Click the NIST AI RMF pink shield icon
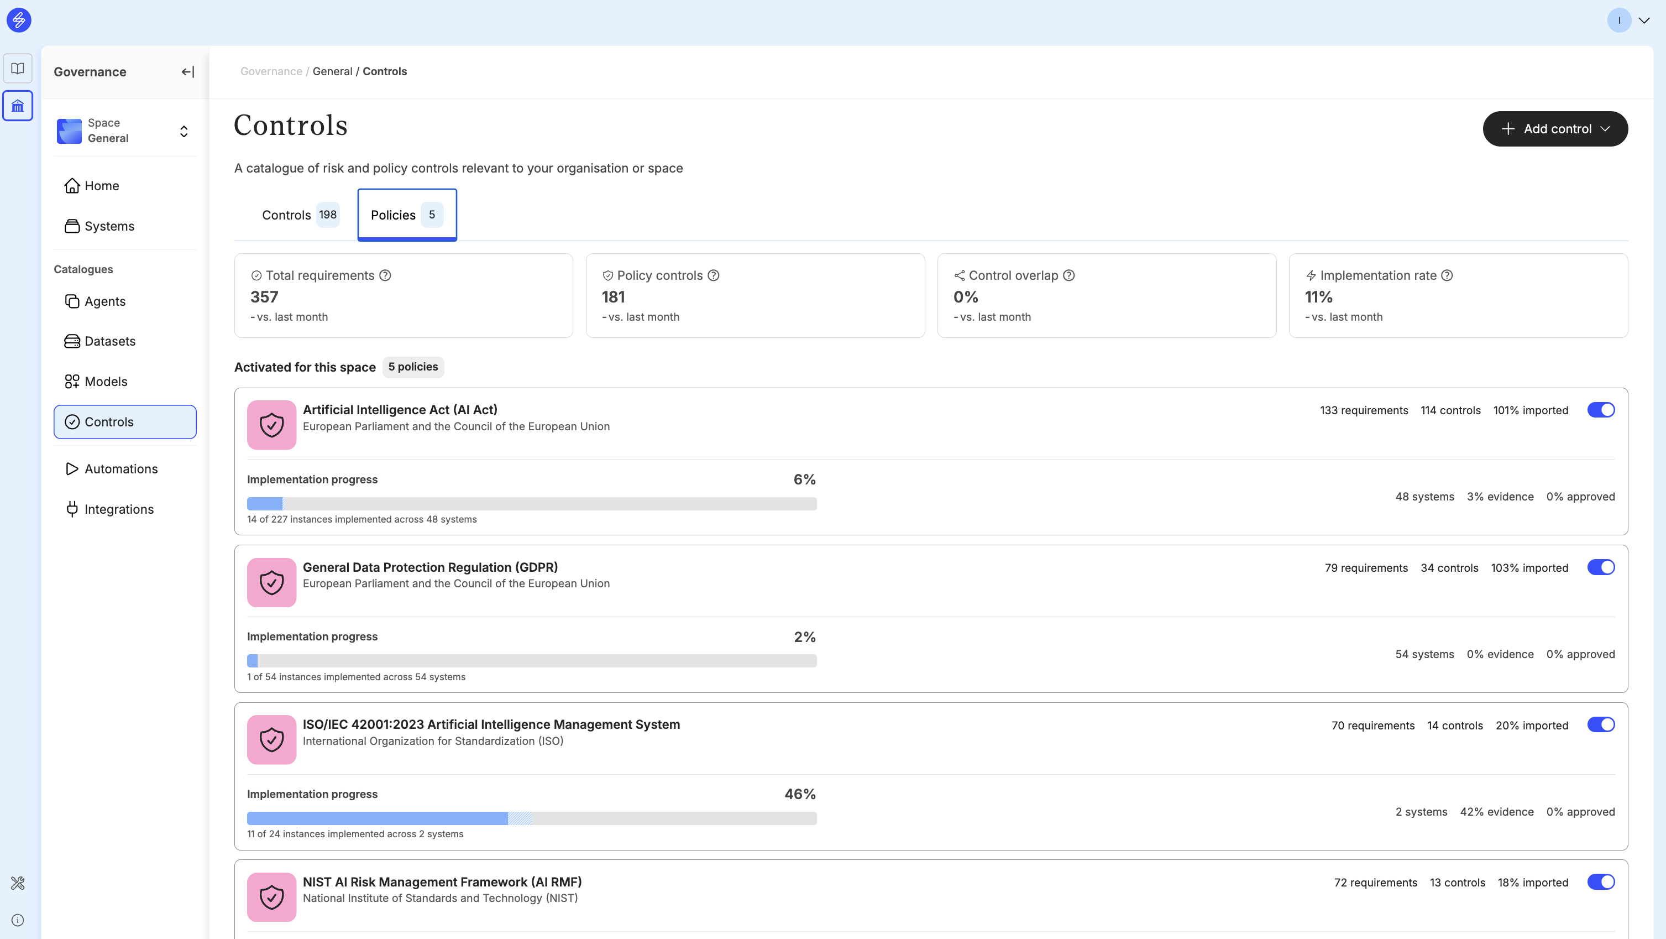Image resolution: width=1666 pixels, height=939 pixels. tap(271, 897)
